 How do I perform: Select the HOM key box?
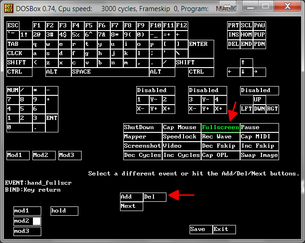[x=247, y=35]
